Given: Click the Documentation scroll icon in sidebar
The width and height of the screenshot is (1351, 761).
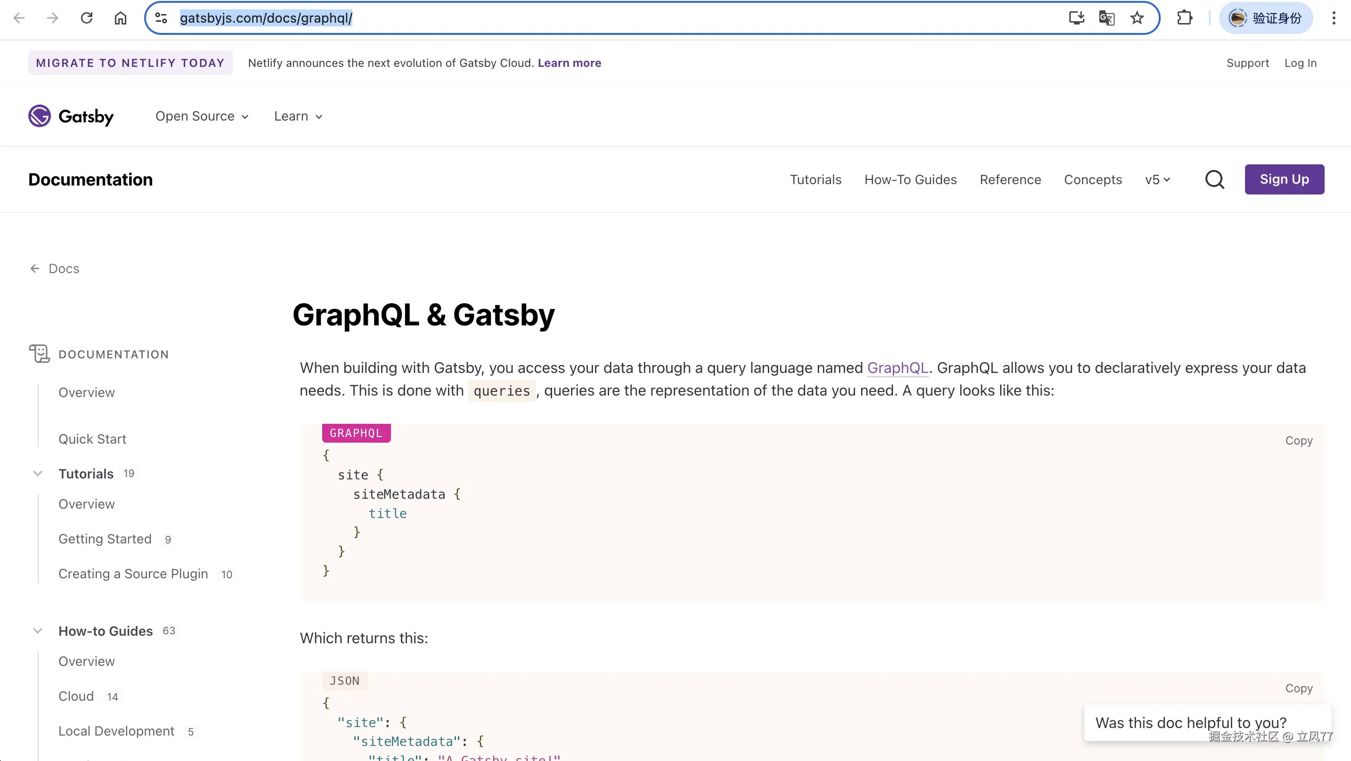Looking at the screenshot, I should 40,354.
